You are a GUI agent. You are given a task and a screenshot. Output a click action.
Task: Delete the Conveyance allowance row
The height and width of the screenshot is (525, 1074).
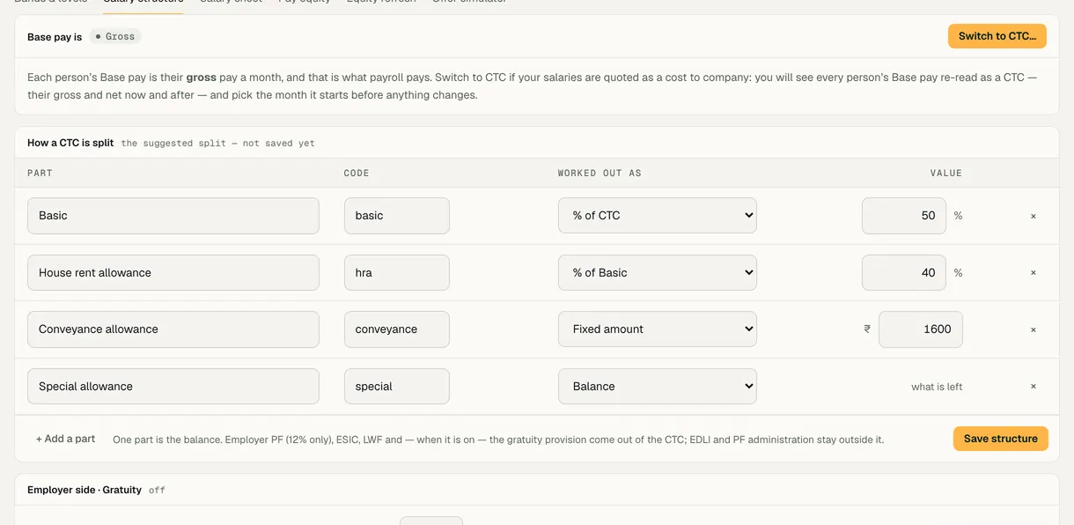(1034, 329)
